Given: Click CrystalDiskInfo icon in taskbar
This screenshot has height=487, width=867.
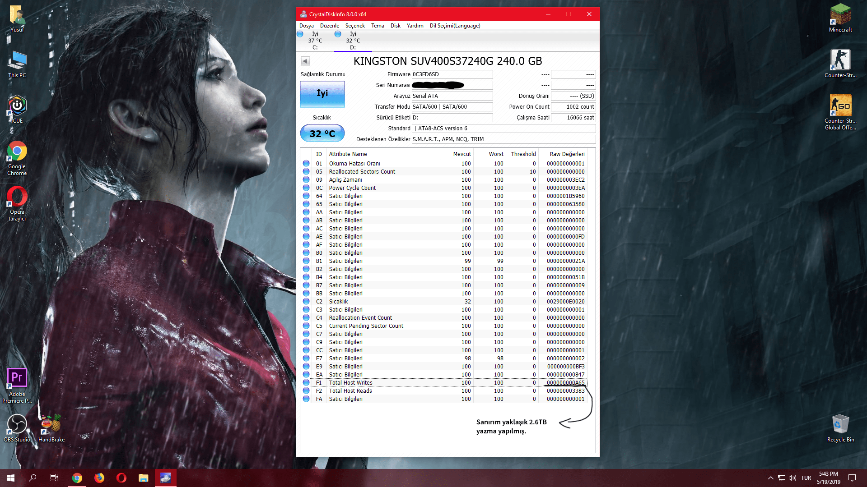Looking at the screenshot, I should (x=165, y=478).
